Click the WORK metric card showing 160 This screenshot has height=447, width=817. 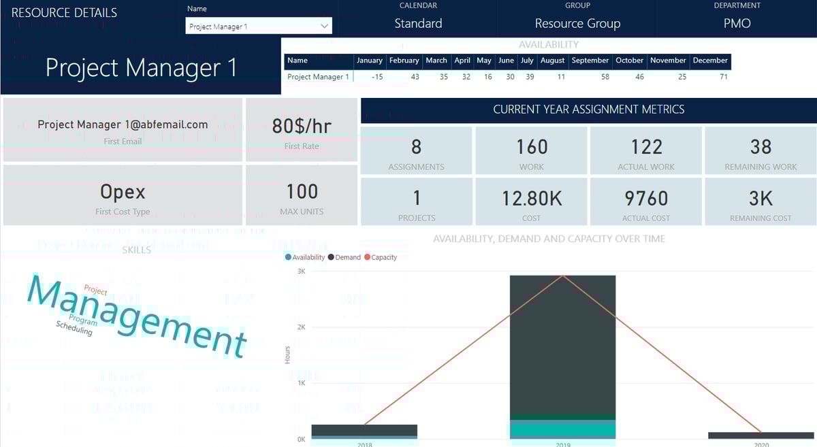tap(530, 150)
